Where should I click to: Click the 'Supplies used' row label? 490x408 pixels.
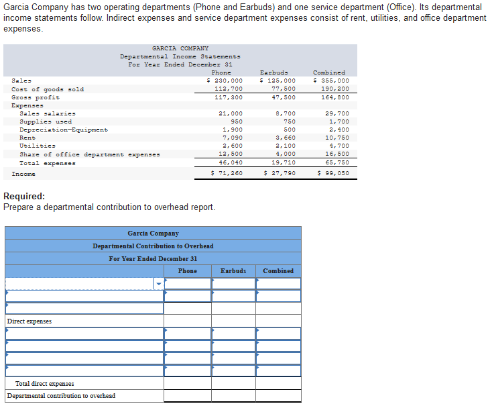pyautogui.click(x=46, y=121)
